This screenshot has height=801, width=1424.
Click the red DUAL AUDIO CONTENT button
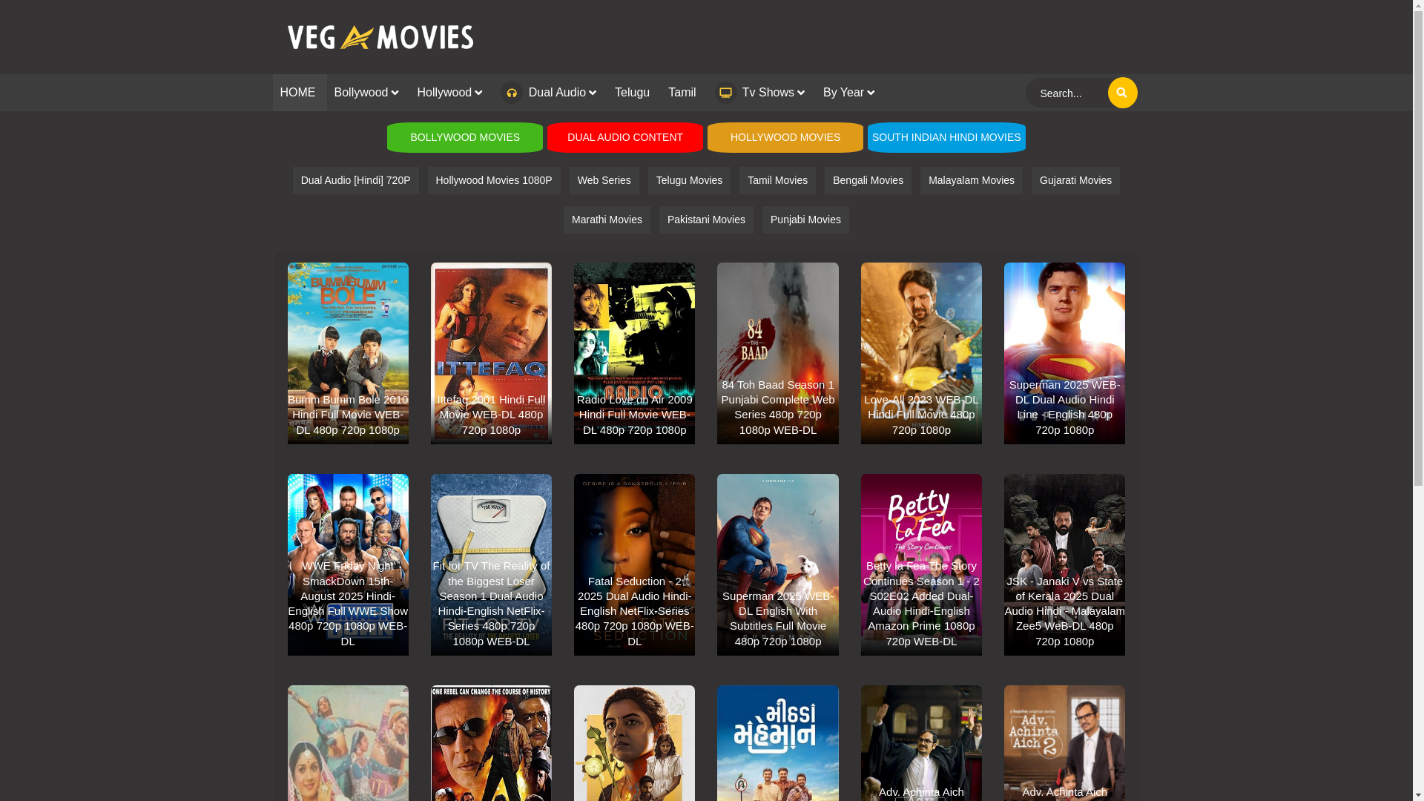point(625,137)
